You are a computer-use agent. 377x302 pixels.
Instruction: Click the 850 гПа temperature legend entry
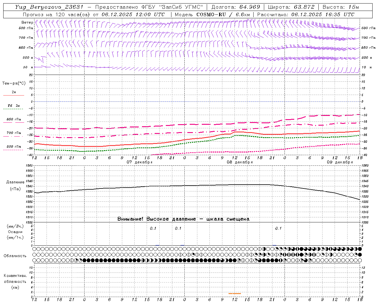click(14, 121)
